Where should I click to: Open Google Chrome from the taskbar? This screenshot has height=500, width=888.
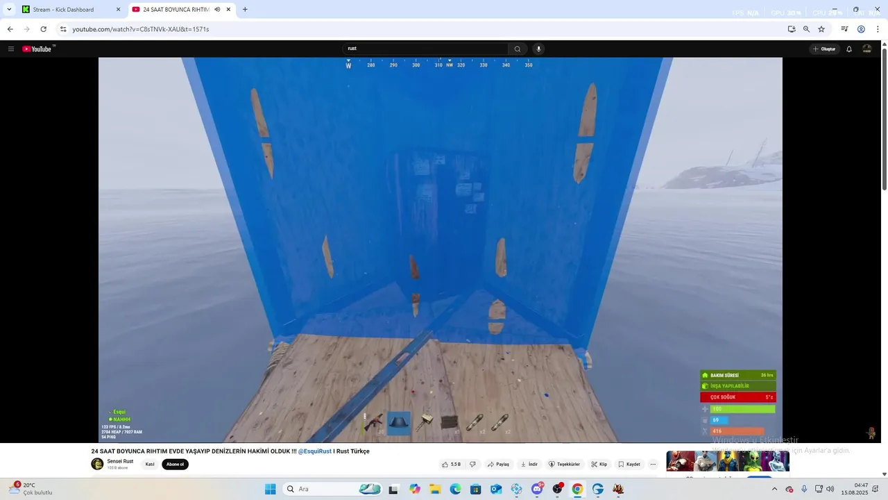click(577, 489)
